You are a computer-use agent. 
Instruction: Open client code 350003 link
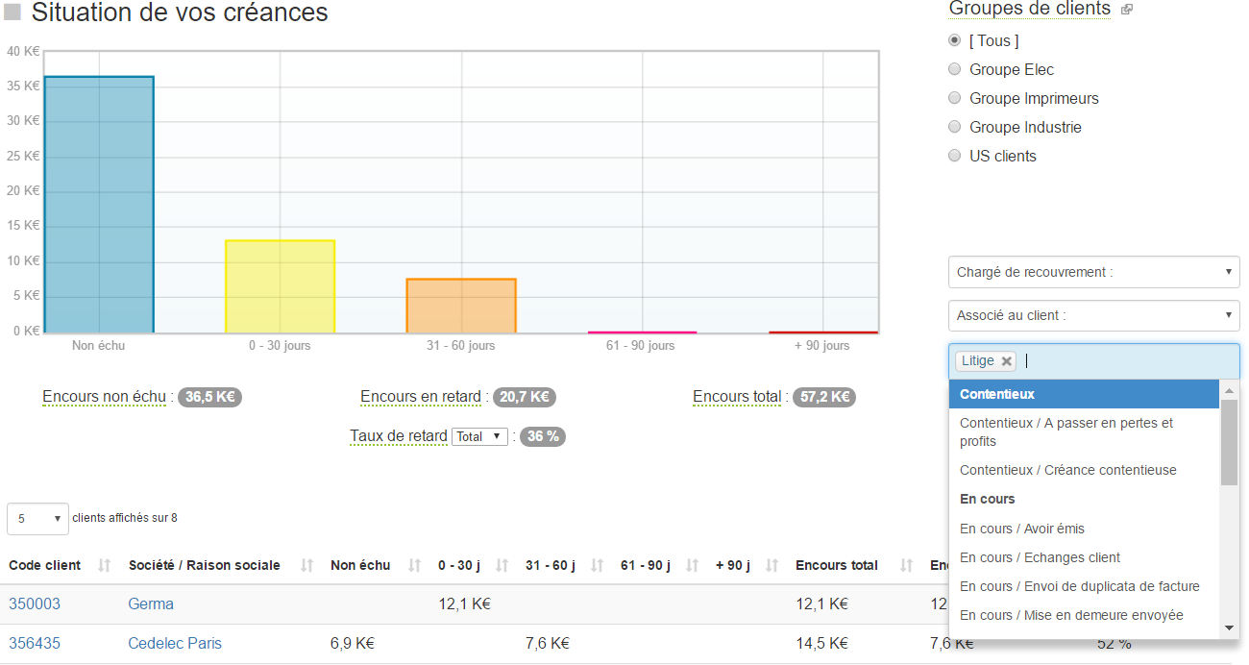[35, 603]
